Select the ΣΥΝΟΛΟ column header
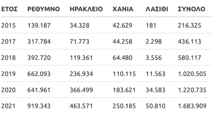This screenshot has height=119, width=212. 192,9
